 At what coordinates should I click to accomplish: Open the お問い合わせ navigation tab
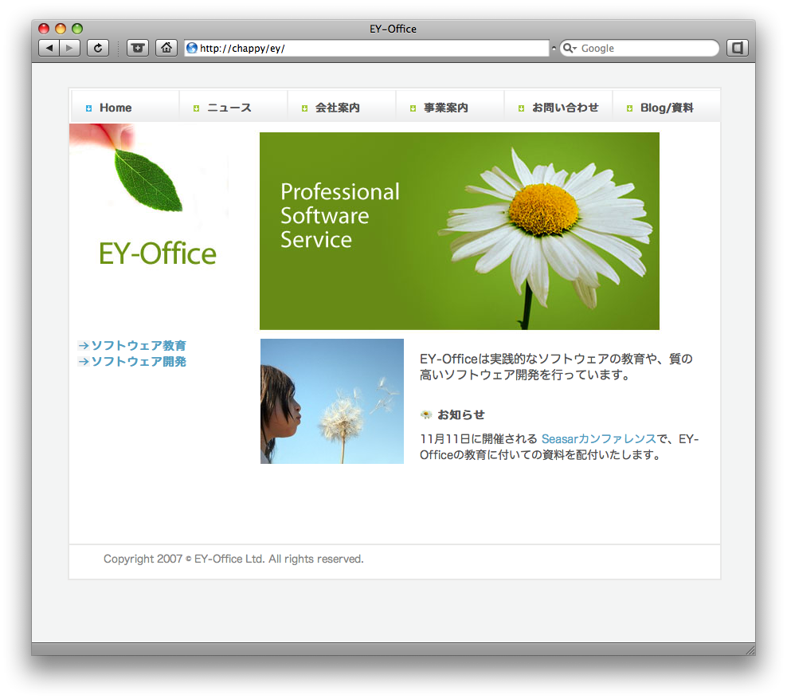pos(558,106)
